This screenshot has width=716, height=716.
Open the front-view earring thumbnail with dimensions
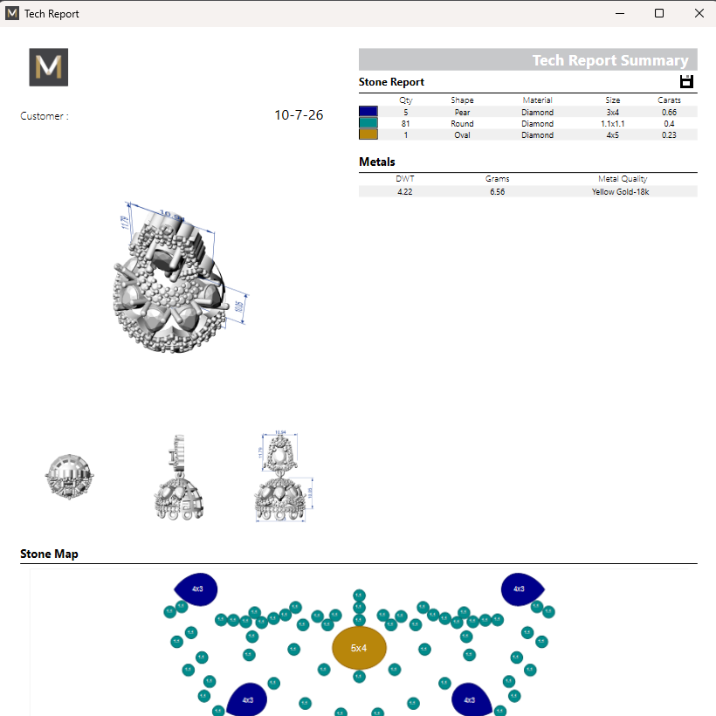coord(284,476)
